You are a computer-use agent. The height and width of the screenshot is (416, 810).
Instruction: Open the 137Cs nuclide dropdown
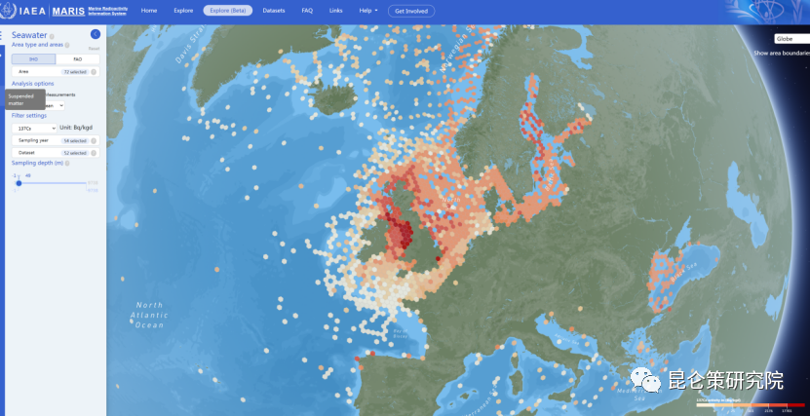[34, 128]
